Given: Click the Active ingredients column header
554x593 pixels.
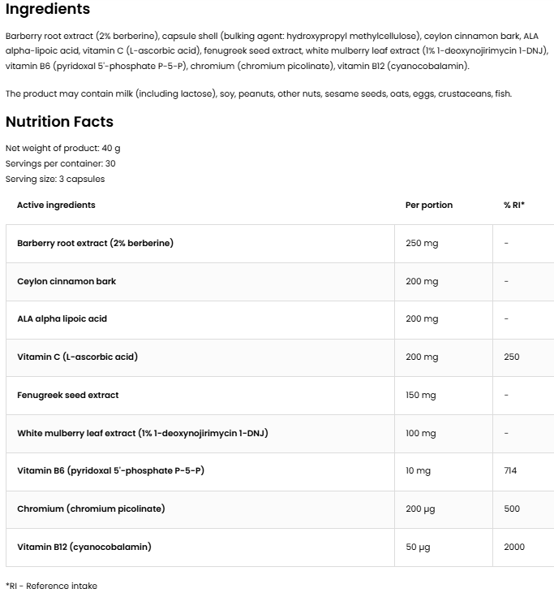Looking at the screenshot, I should click(56, 205).
